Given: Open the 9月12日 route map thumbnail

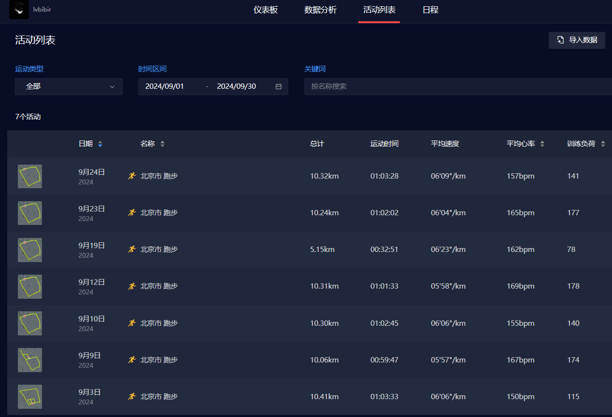Looking at the screenshot, I should (30, 286).
